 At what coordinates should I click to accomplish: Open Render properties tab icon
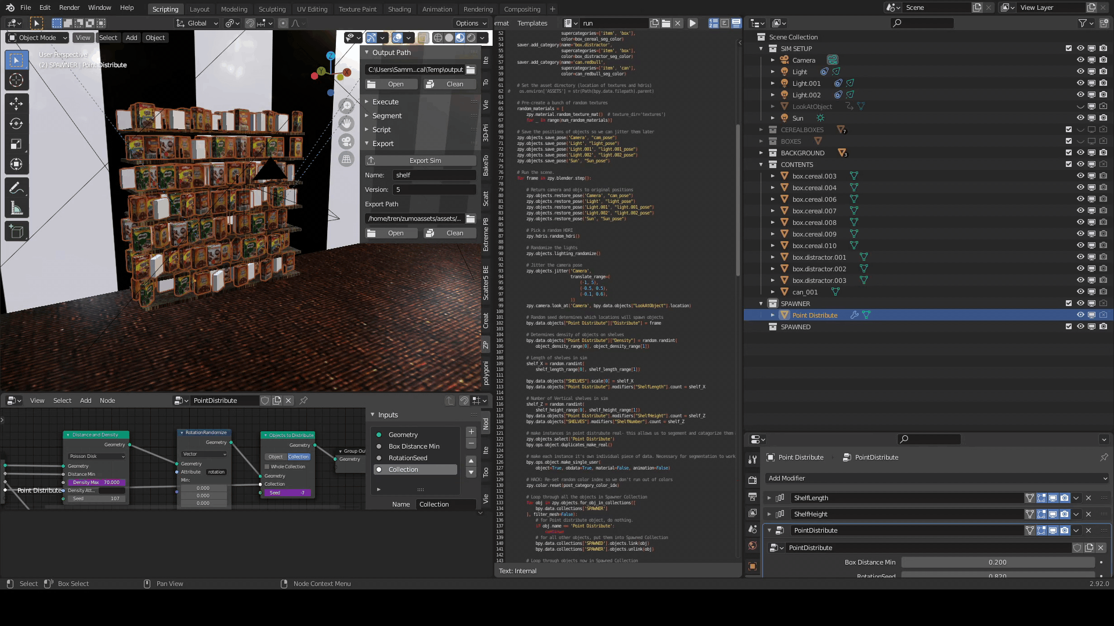[753, 480]
